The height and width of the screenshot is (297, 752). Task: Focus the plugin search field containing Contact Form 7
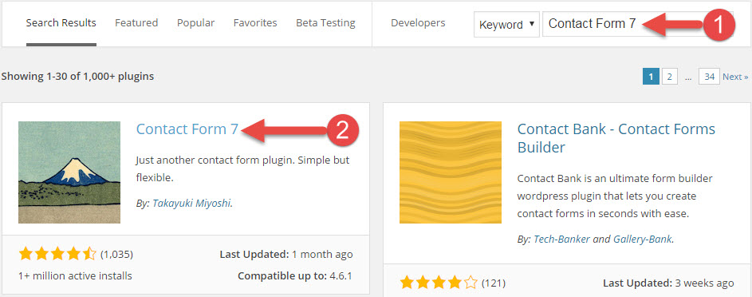pos(637,24)
